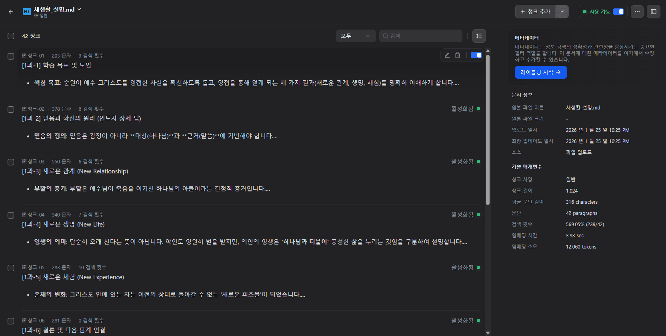
Task: Click the collapse chunks list icon
Action: [x=479, y=36]
